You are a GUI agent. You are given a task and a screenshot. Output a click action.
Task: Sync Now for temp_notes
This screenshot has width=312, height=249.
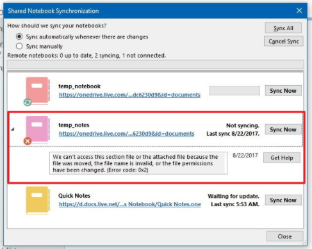click(283, 129)
